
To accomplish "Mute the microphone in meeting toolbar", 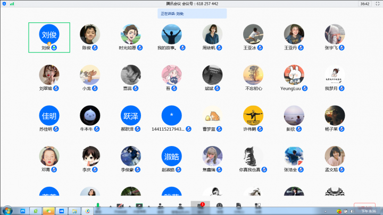I will [98, 205].
